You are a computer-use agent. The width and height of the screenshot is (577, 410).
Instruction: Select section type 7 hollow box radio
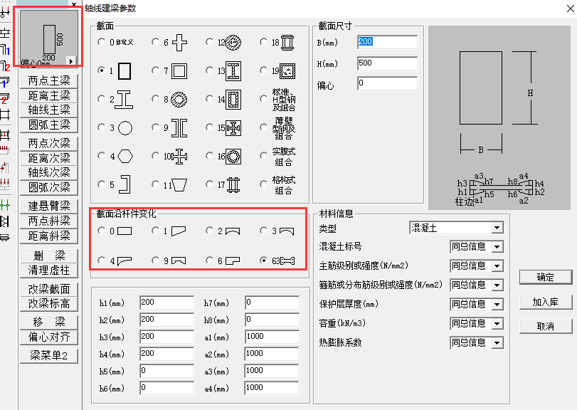[x=155, y=70]
